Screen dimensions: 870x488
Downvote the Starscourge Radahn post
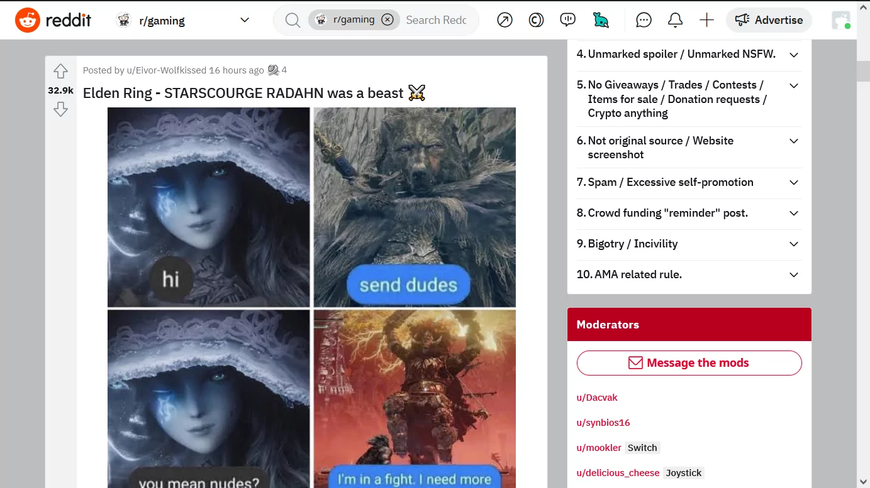click(x=60, y=110)
